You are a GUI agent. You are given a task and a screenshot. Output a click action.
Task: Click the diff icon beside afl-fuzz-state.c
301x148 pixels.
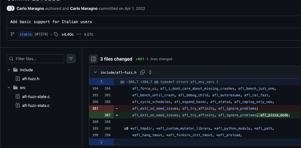(x=18, y=97)
